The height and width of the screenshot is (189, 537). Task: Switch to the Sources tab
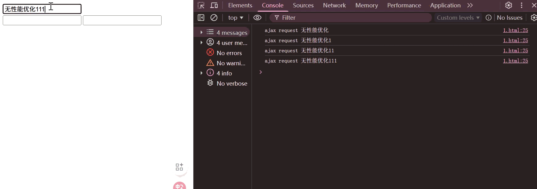pyautogui.click(x=303, y=5)
